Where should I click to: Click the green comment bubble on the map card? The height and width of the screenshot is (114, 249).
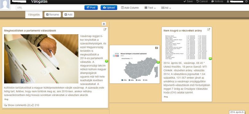tap(158, 62)
